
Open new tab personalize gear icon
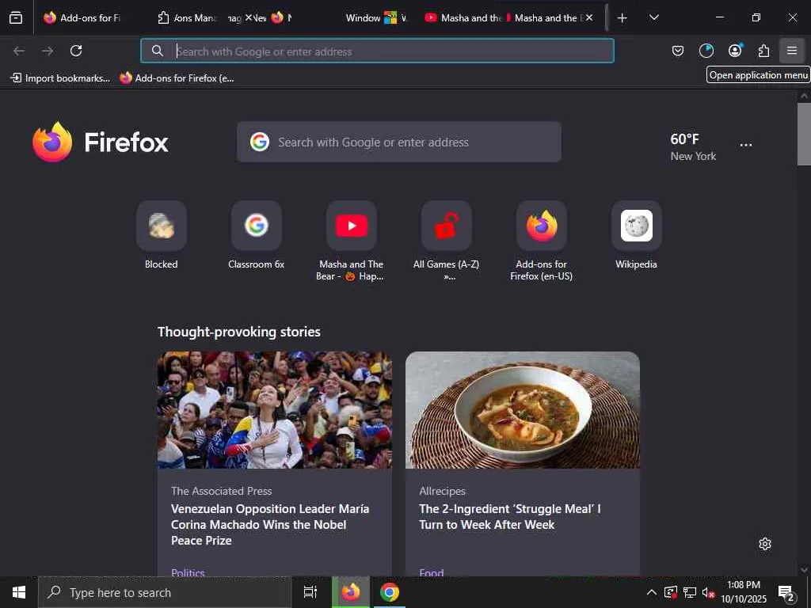pyautogui.click(x=765, y=544)
